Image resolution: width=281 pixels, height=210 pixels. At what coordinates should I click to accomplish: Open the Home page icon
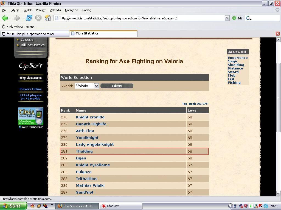click(x=48, y=18)
